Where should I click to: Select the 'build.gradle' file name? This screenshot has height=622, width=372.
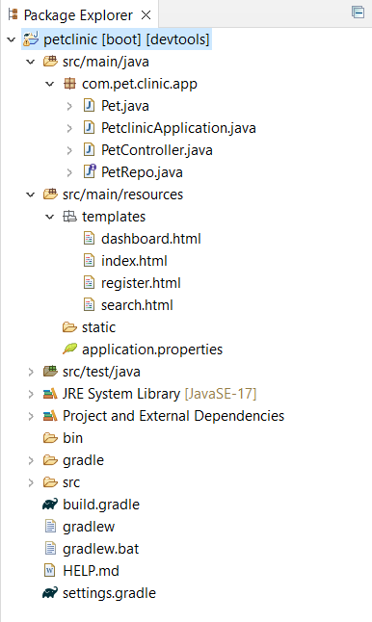[x=101, y=505]
